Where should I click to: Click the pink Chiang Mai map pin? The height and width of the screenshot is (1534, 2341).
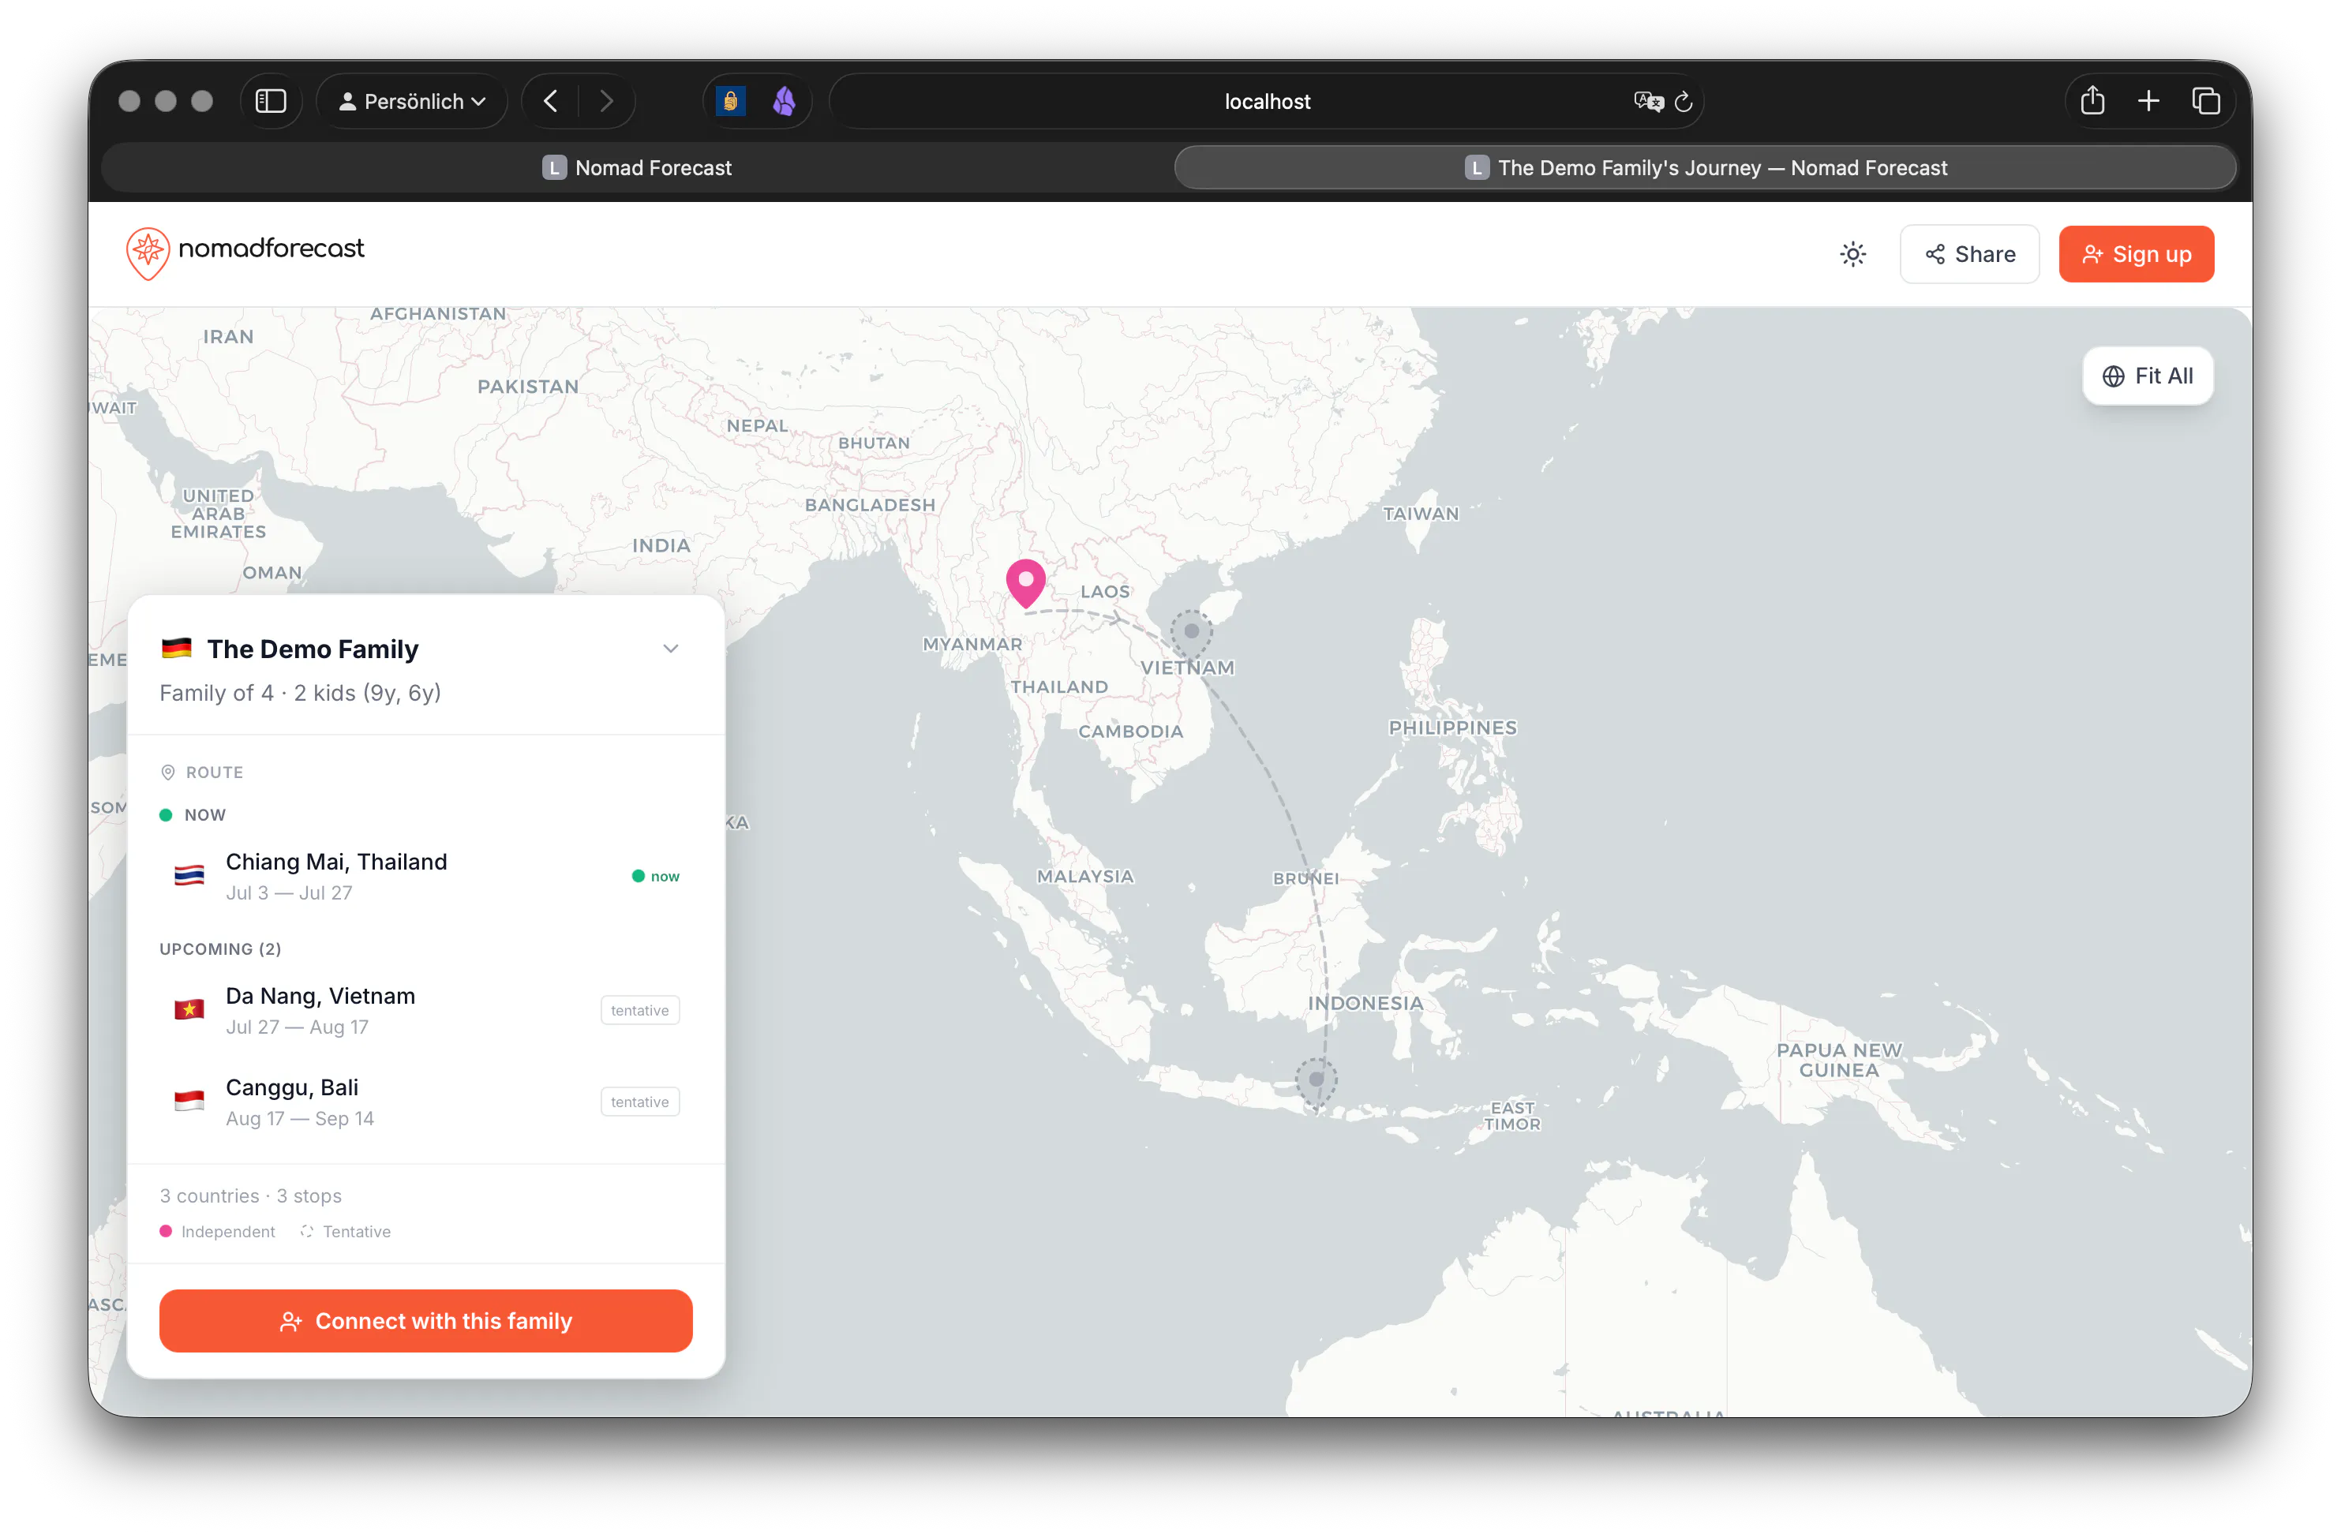pyautogui.click(x=1025, y=583)
